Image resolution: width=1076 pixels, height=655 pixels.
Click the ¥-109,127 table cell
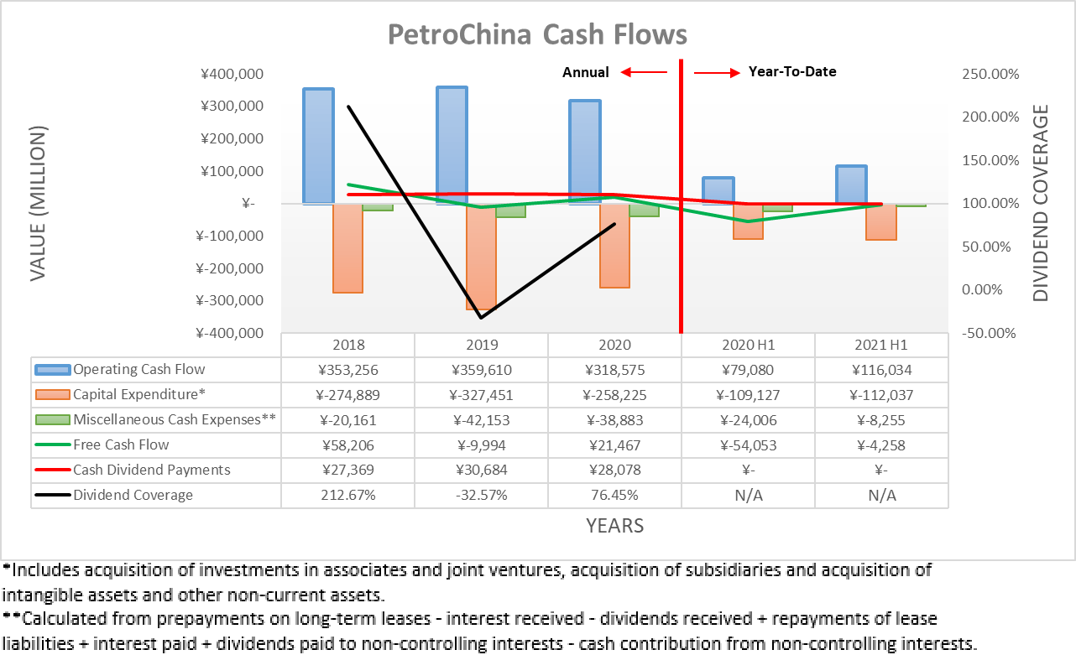749,395
